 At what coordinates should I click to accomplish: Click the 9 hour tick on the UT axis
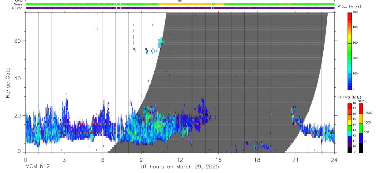[x=141, y=159]
